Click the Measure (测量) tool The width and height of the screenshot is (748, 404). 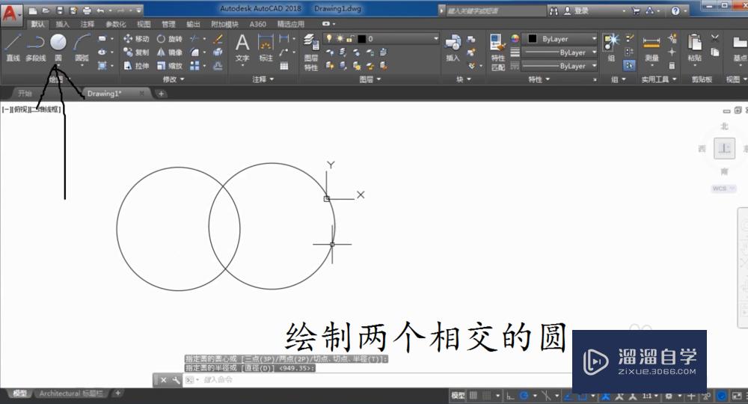click(x=652, y=48)
